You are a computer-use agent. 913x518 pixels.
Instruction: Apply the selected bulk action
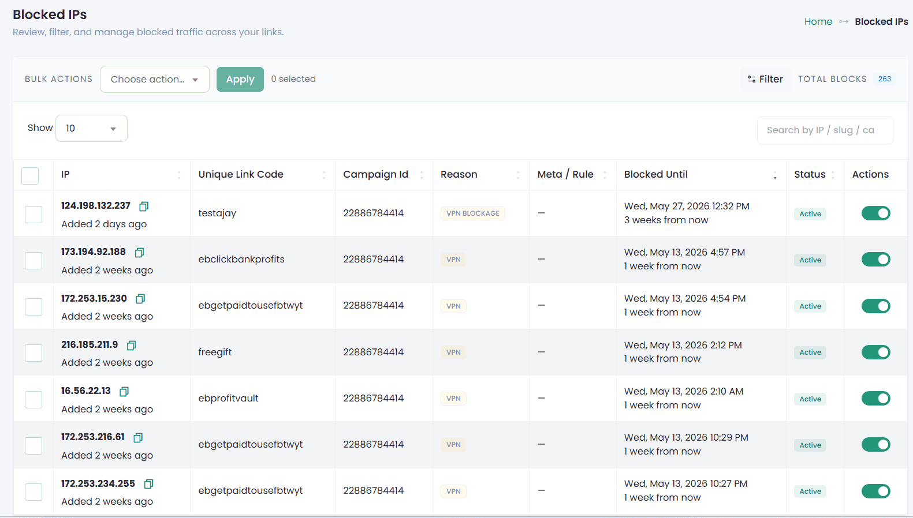point(240,79)
